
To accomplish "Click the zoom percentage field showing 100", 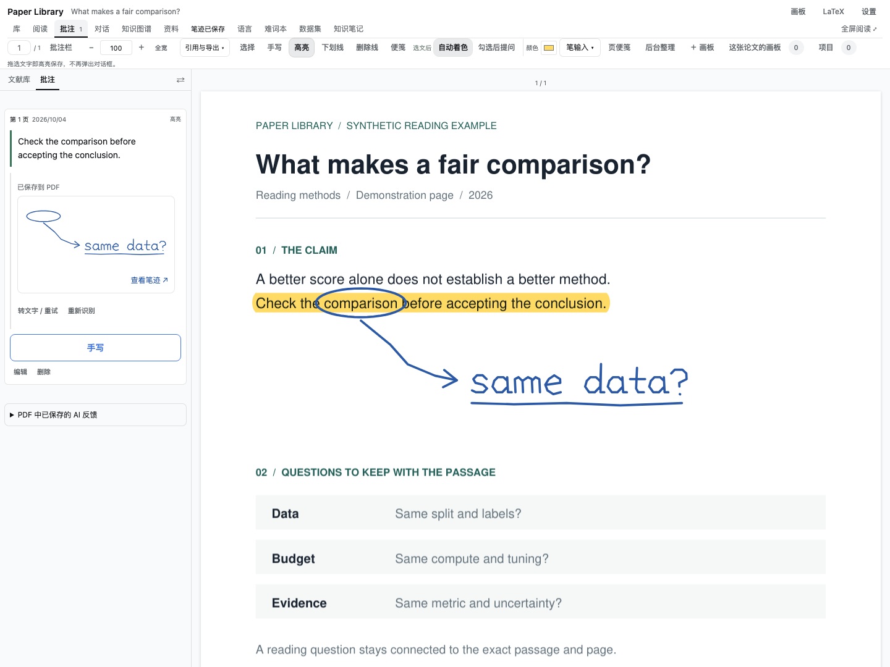I will (x=116, y=48).
